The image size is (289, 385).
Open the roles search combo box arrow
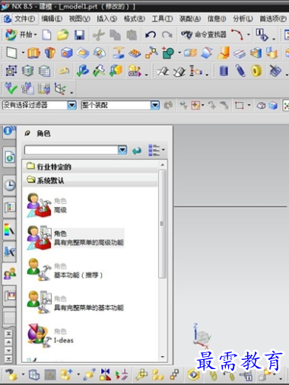click(122, 150)
